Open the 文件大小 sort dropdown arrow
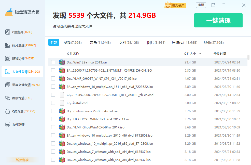The width and height of the screenshot is (251, 165). pyautogui.click(x=200, y=54)
